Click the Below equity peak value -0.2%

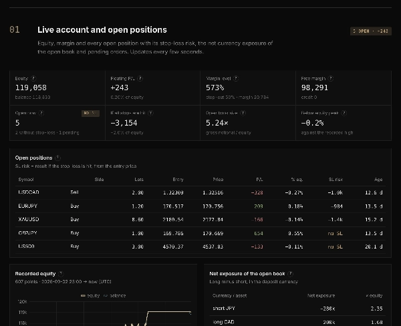[313, 123]
